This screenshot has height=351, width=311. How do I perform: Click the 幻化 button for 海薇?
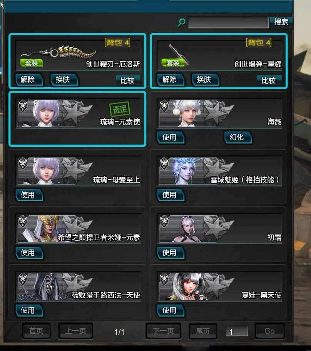click(238, 137)
